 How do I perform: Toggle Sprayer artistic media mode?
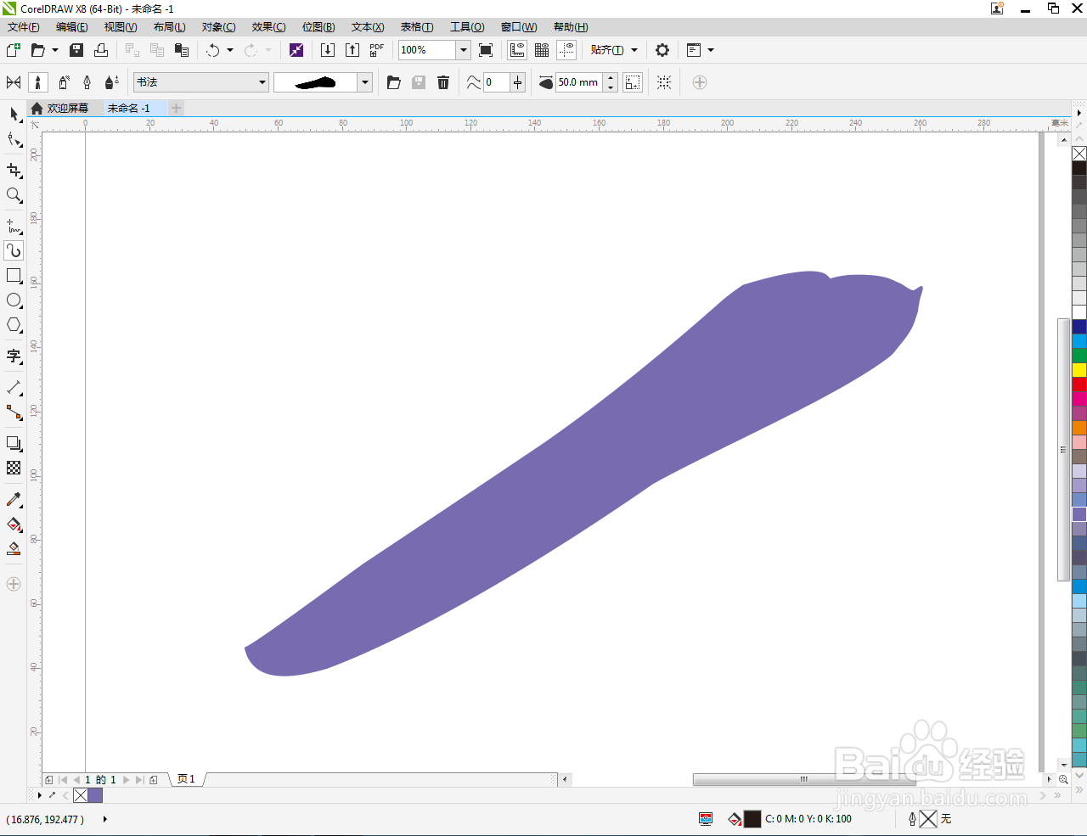[x=63, y=82]
